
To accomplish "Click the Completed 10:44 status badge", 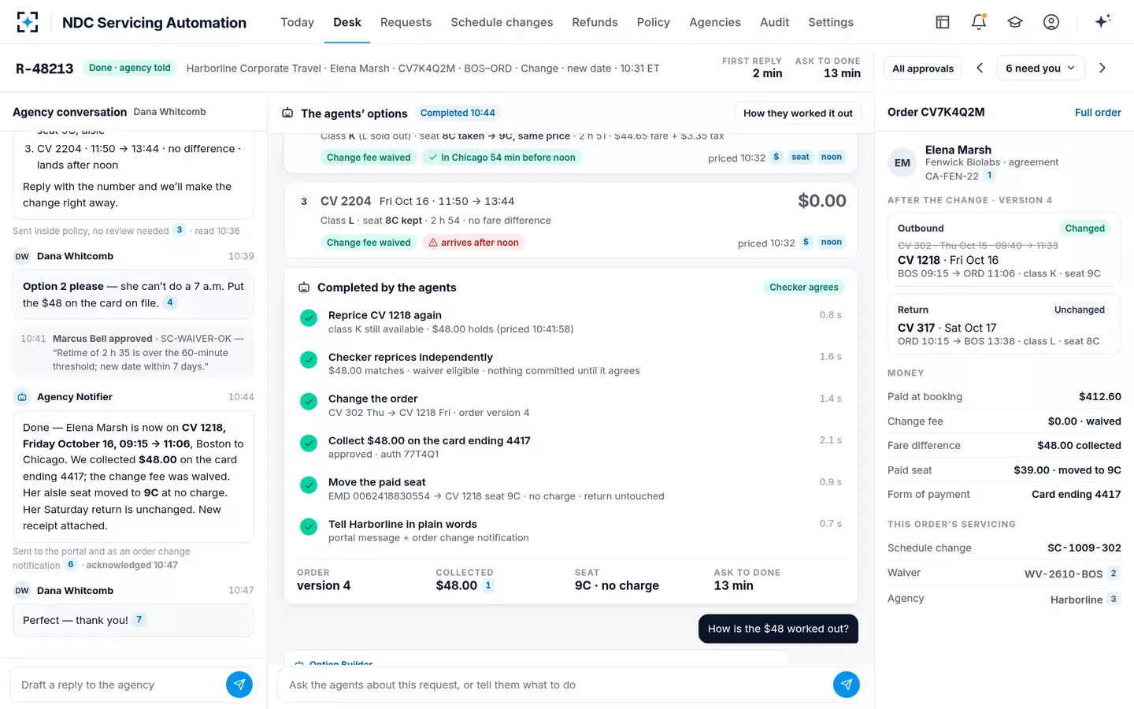I will (x=458, y=113).
